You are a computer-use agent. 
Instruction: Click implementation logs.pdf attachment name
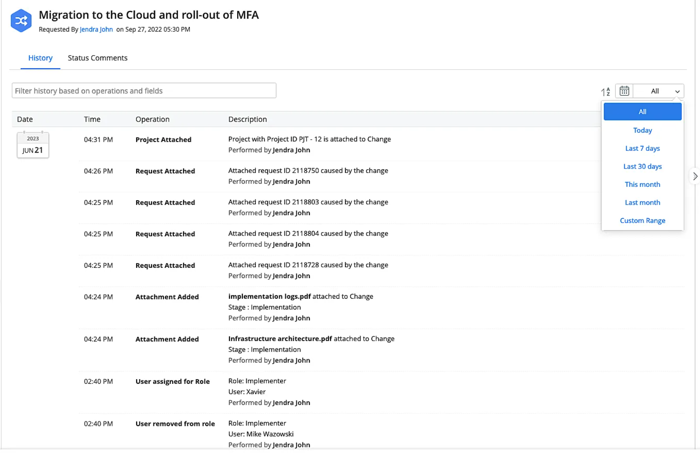269,297
